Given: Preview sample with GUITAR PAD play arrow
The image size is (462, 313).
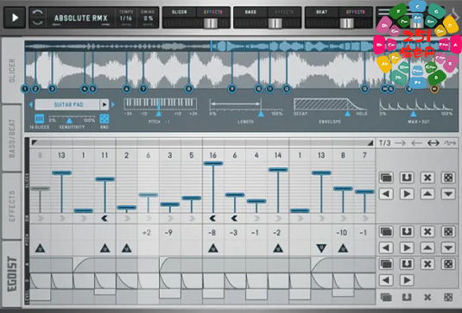Looking at the screenshot, I should tap(104, 104).
